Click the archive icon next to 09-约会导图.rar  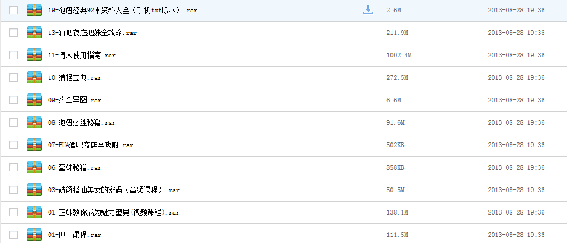point(34,100)
